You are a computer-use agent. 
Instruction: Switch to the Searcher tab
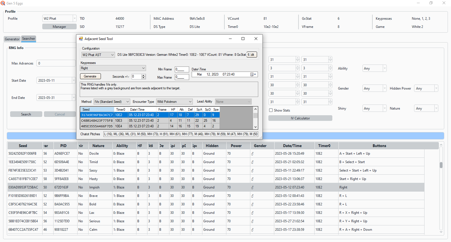pos(29,39)
